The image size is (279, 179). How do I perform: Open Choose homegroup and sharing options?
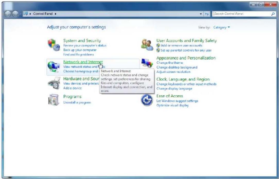point(81,71)
